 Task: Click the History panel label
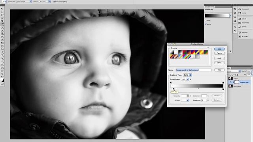coord(245,32)
